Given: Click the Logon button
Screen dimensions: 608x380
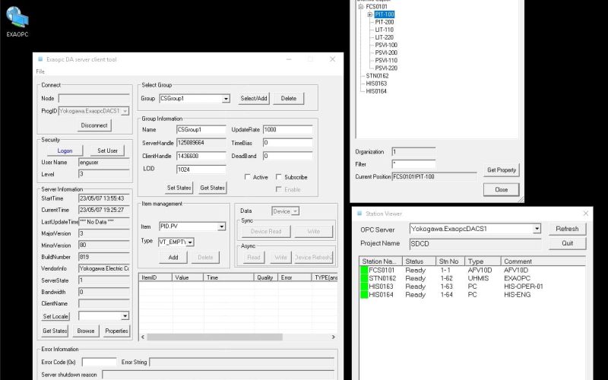Looking at the screenshot, I should click(65, 150).
